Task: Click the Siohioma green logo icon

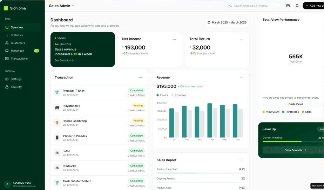Action: click(6, 8)
